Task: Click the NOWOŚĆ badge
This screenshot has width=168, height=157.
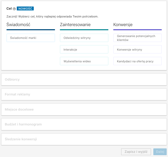Action: [25, 9]
